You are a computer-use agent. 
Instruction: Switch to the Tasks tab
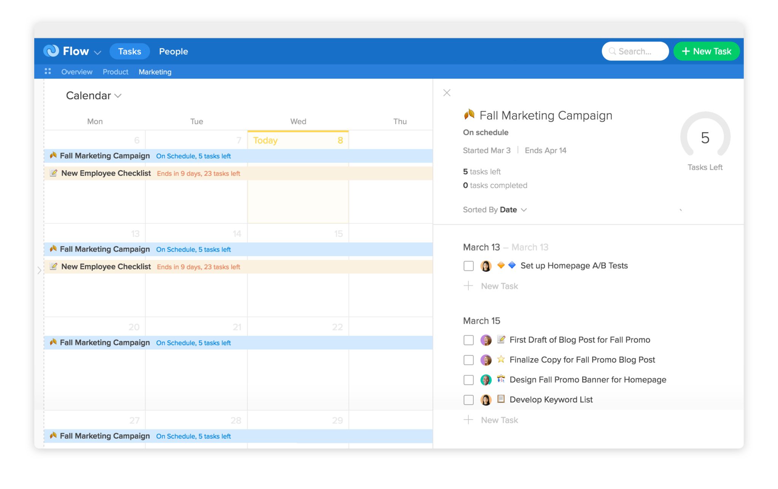[x=130, y=51]
